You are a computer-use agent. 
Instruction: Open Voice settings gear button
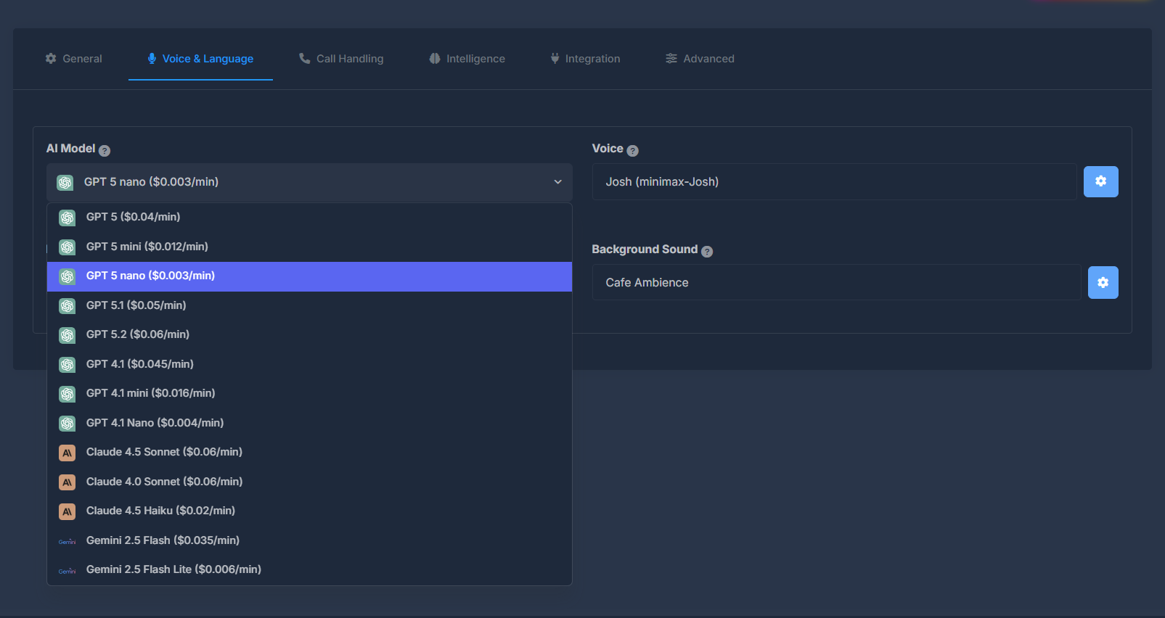[x=1101, y=181]
